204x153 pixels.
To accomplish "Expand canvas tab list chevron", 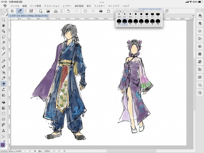I will coord(193,16).
